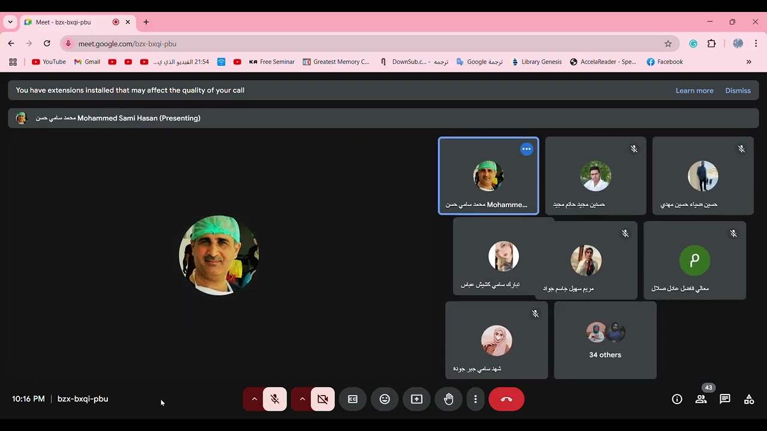
Task: Leave the call with red hang-up button
Action: coord(506,399)
